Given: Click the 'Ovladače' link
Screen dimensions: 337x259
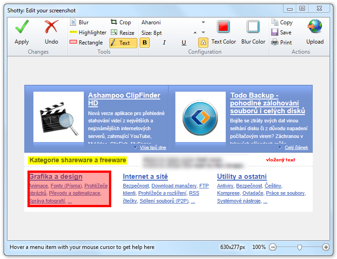Looking at the screenshot, I should coord(253,193).
